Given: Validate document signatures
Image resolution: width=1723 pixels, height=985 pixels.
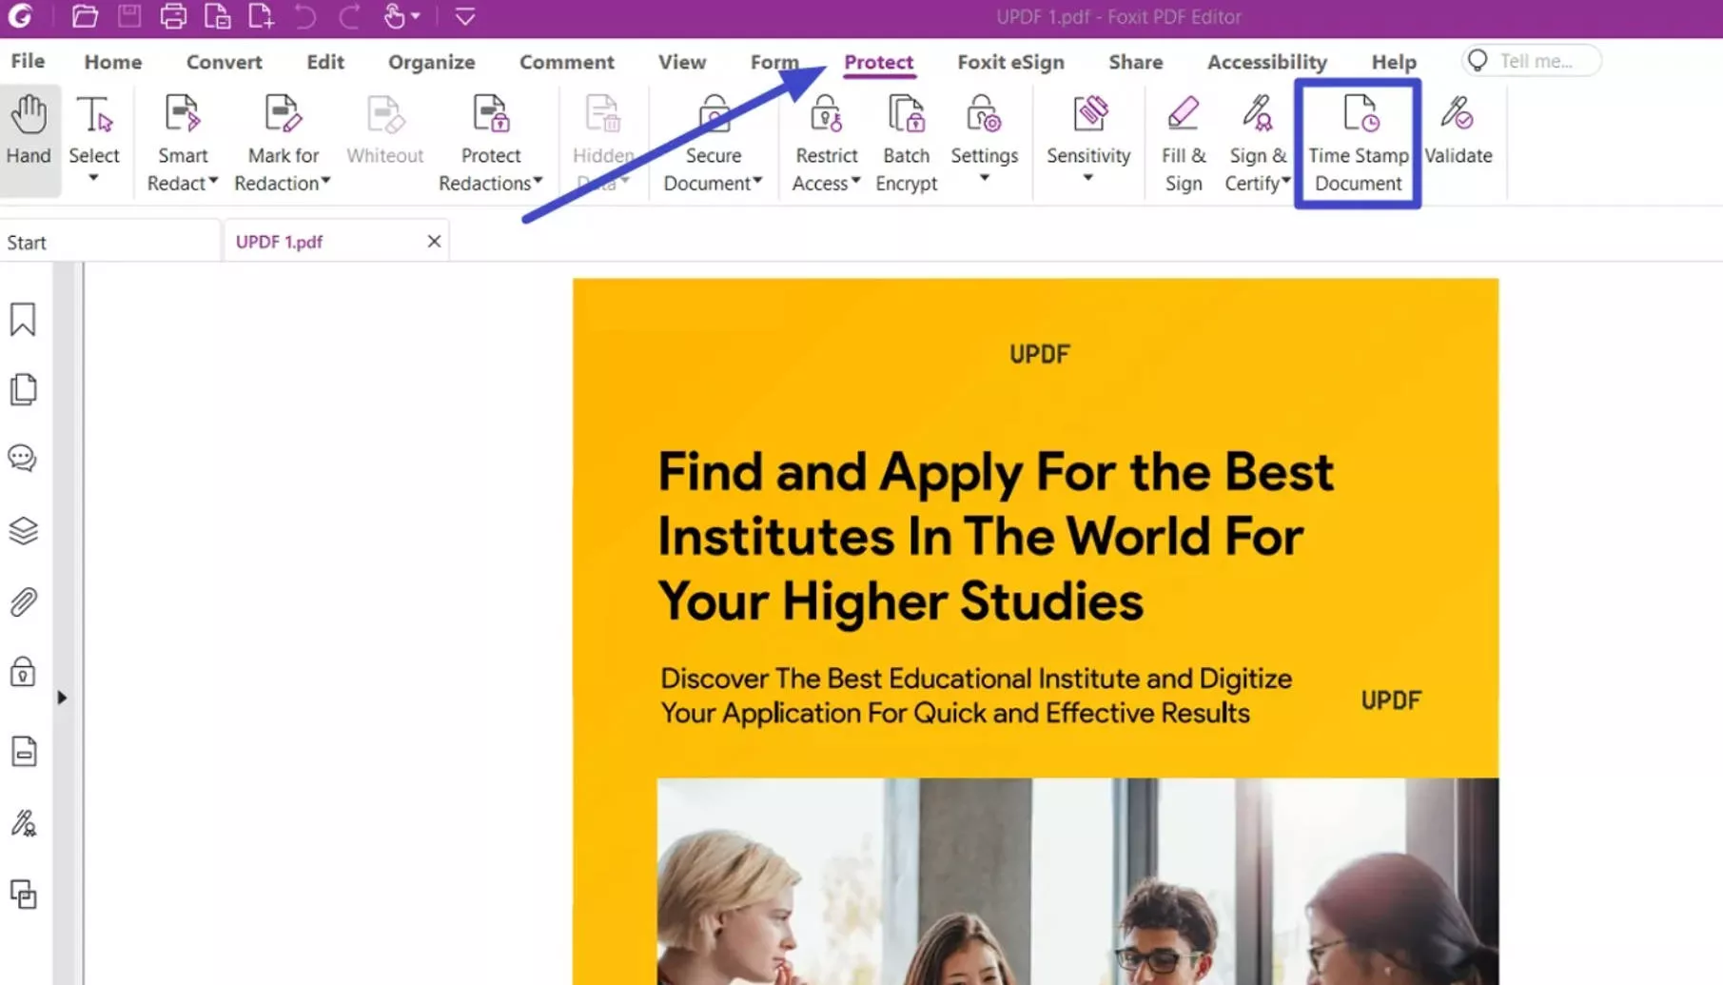Looking at the screenshot, I should tap(1459, 130).
